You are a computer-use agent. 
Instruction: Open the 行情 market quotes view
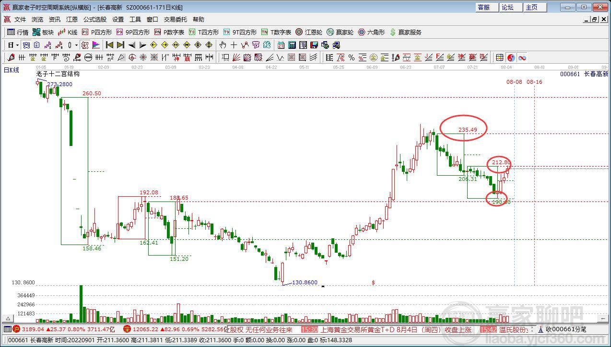tap(18, 33)
